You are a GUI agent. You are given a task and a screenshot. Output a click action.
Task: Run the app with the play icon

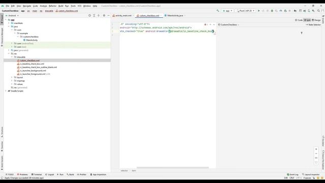coord(258,11)
